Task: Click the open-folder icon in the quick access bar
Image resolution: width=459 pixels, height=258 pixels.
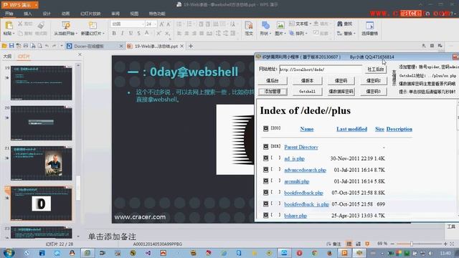Action: (4, 46)
